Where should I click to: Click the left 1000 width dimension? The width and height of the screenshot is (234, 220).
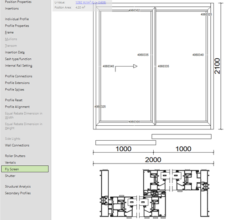point(124,149)
